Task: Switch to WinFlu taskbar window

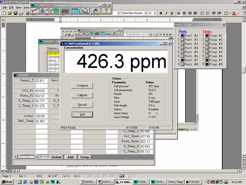Action: 88,182
